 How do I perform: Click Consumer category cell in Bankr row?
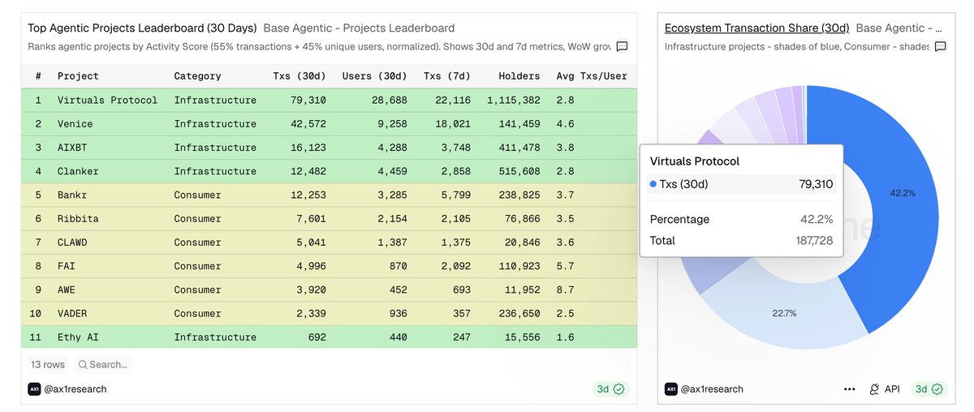coord(197,195)
